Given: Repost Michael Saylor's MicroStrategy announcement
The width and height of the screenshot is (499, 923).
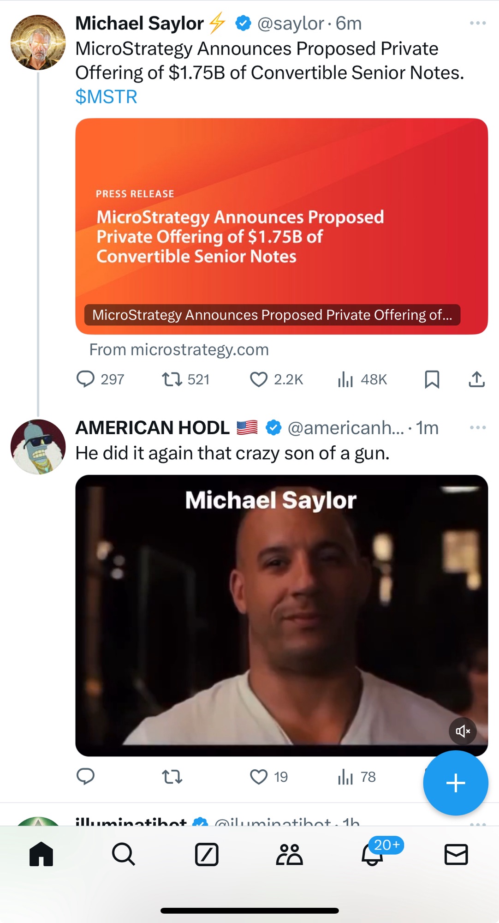Looking at the screenshot, I should click(x=172, y=379).
